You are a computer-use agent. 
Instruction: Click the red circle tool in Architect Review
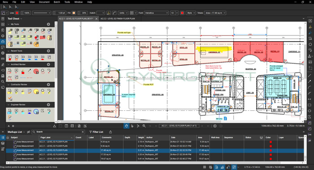(x=36, y=71)
